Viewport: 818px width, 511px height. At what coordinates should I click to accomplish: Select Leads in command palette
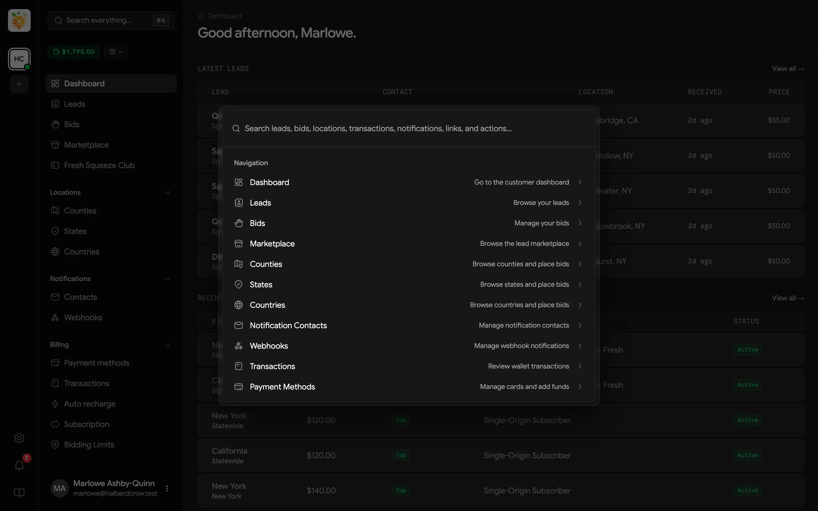click(409, 203)
